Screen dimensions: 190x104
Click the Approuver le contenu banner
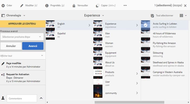(x=23, y=24)
